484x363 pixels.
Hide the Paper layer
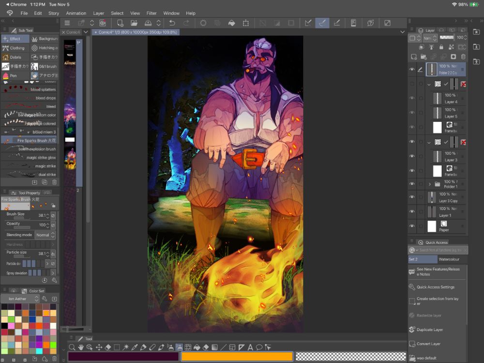tap(412, 226)
